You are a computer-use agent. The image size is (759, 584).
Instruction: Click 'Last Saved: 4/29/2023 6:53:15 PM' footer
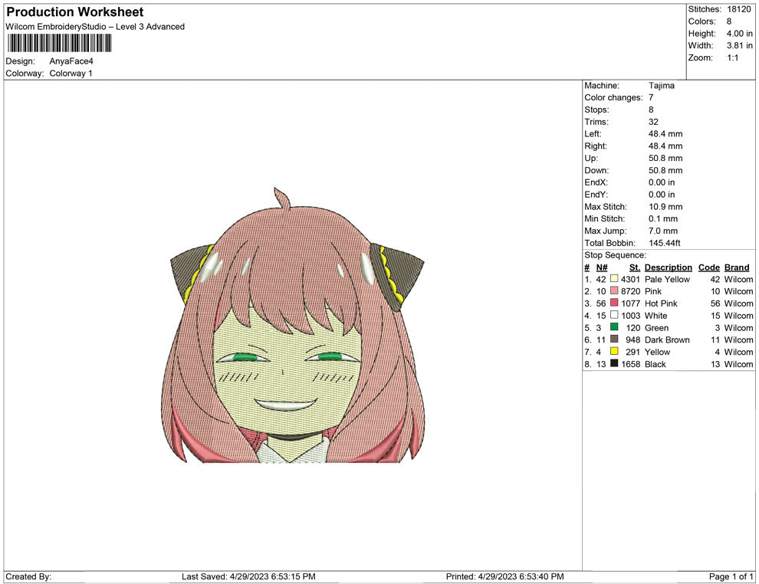(248, 576)
